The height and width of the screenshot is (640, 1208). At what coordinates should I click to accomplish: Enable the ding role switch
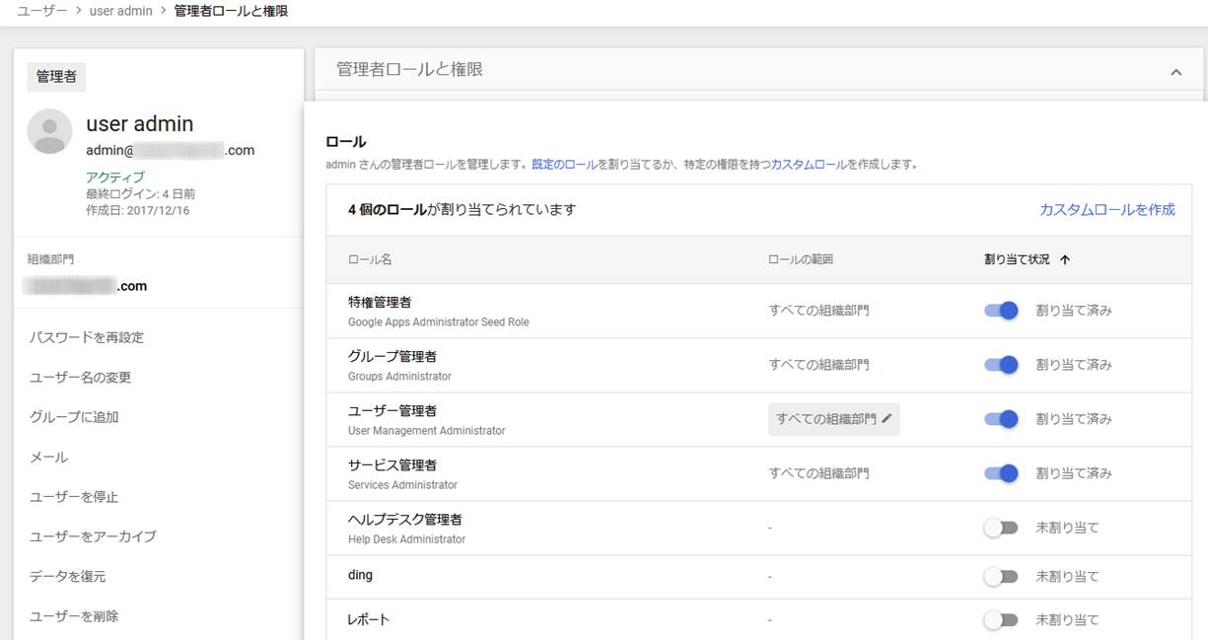tap(1000, 576)
